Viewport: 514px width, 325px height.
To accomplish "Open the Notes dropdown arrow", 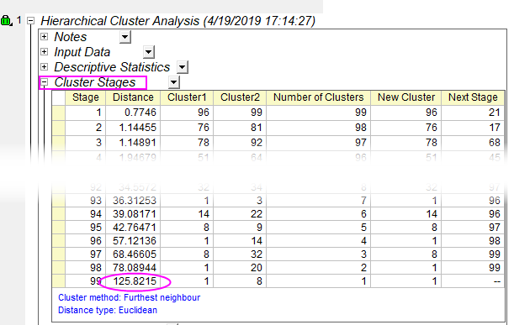I will click(125, 37).
